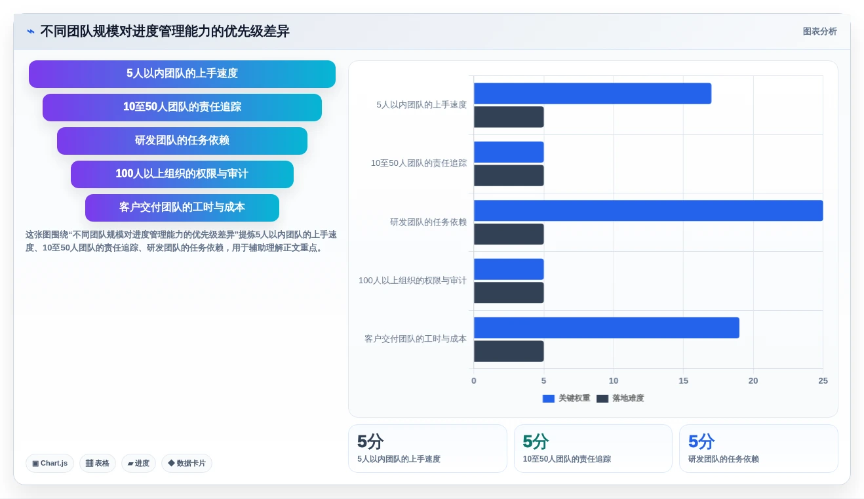The width and height of the screenshot is (864, 499).
Task: Click the y-axis label 客户交付团队的工时与成本
Action: pos(416,339)
